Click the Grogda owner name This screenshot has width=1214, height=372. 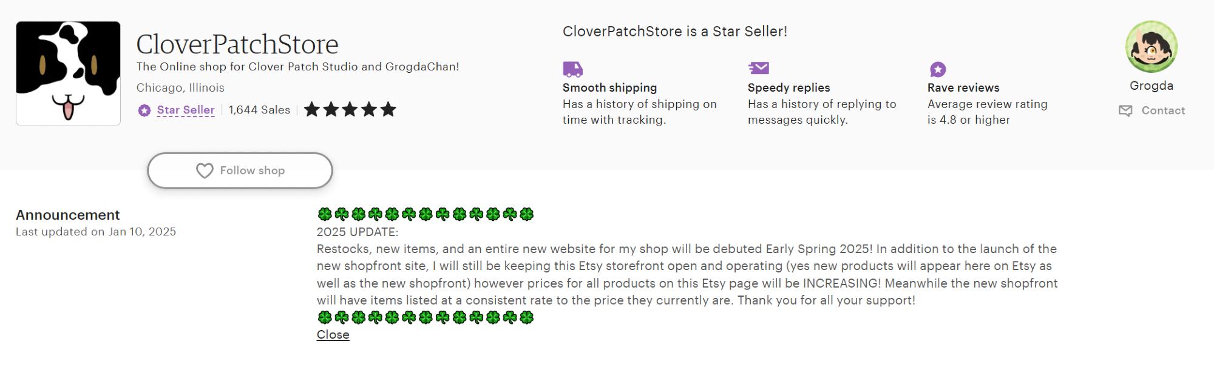coord(1151,86)
